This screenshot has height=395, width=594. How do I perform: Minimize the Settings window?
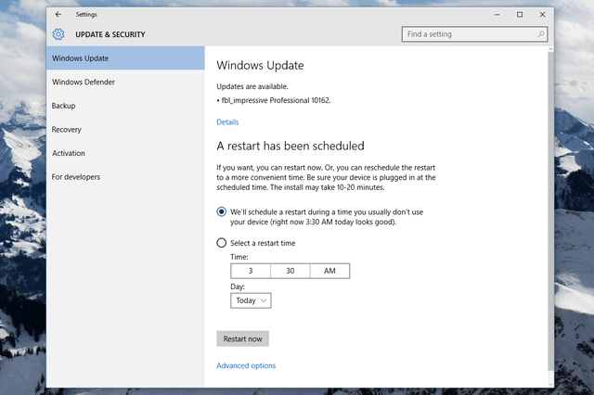pos(497,15)
